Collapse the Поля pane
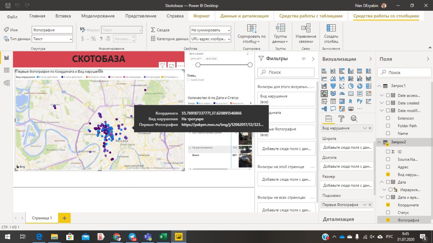The image size is (433, 243). click(428, 59)
